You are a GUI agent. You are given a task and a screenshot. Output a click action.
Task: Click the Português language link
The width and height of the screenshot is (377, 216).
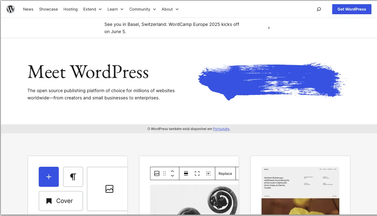point(221,129)
